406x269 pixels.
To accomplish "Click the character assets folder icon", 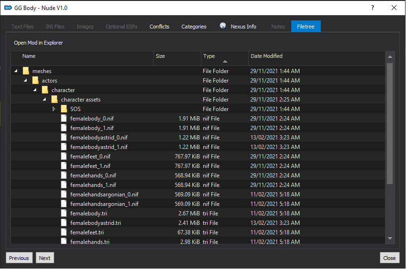I will click(54, 99).
